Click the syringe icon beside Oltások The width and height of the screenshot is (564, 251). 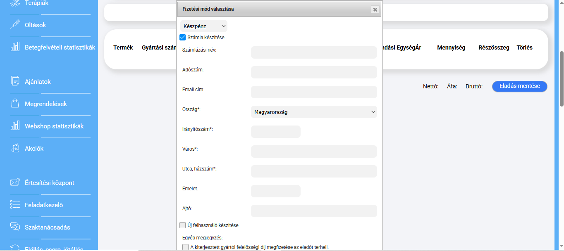(x=15, y=25)
